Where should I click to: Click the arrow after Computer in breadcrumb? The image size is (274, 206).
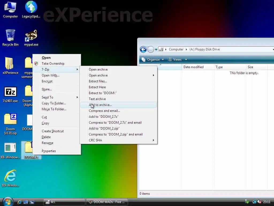tap(186, 49)
